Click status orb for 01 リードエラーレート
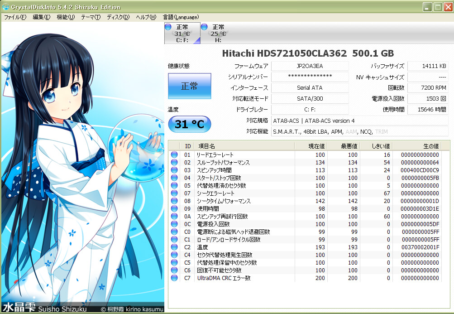This screenshot has width=454, height=314. pyautogui.click(x=174, y=155)
